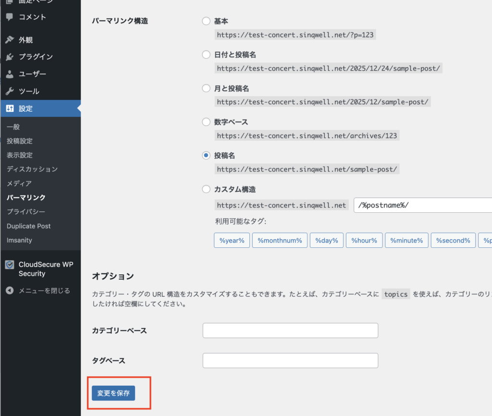The height and width of the screenshot is (416, 492).
Task: Choose the カスタム構造 radio button
Action: click(206, 189)
